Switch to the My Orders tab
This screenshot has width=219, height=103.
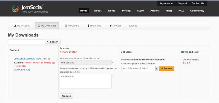72,26
